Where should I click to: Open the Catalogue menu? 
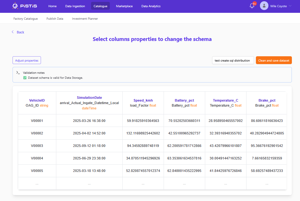[x=100, y=6]
